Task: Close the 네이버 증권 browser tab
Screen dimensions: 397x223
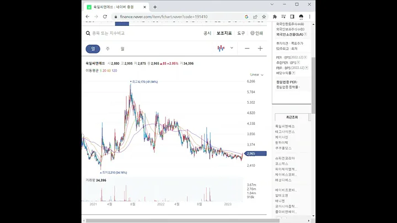Action: pos(144,7)
